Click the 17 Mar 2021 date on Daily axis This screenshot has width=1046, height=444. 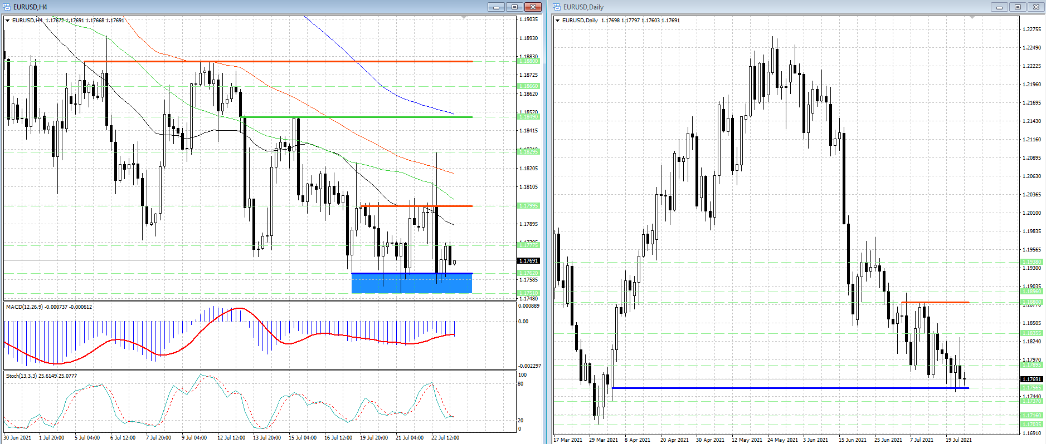pyautogui.click(x=568, y=440)
